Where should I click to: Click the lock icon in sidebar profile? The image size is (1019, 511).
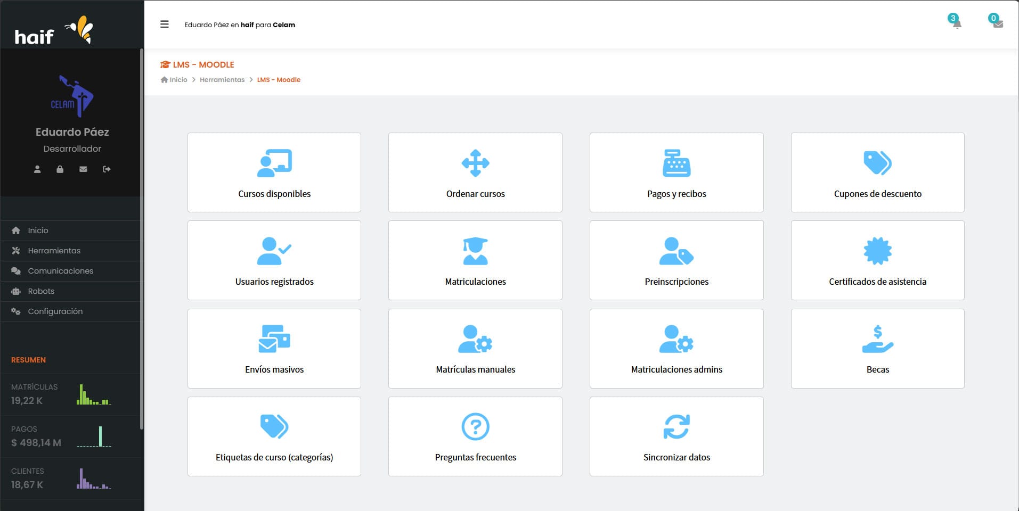pyautogui.click(x=60, y=169)
